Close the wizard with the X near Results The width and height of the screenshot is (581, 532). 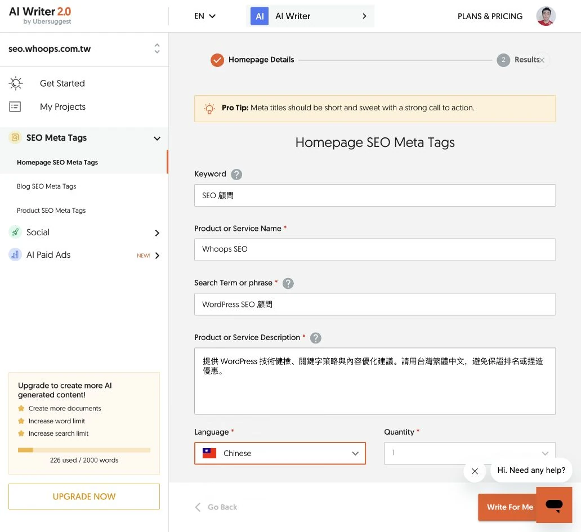[542, 60]
